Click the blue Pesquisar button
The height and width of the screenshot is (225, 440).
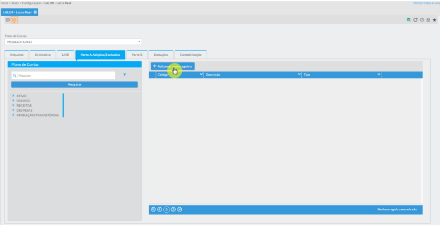(x=75, y=84)
